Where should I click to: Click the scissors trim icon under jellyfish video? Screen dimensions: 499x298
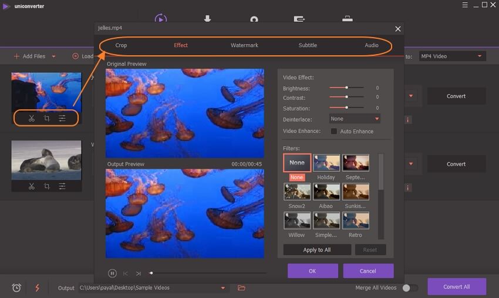tap(32, 119)
